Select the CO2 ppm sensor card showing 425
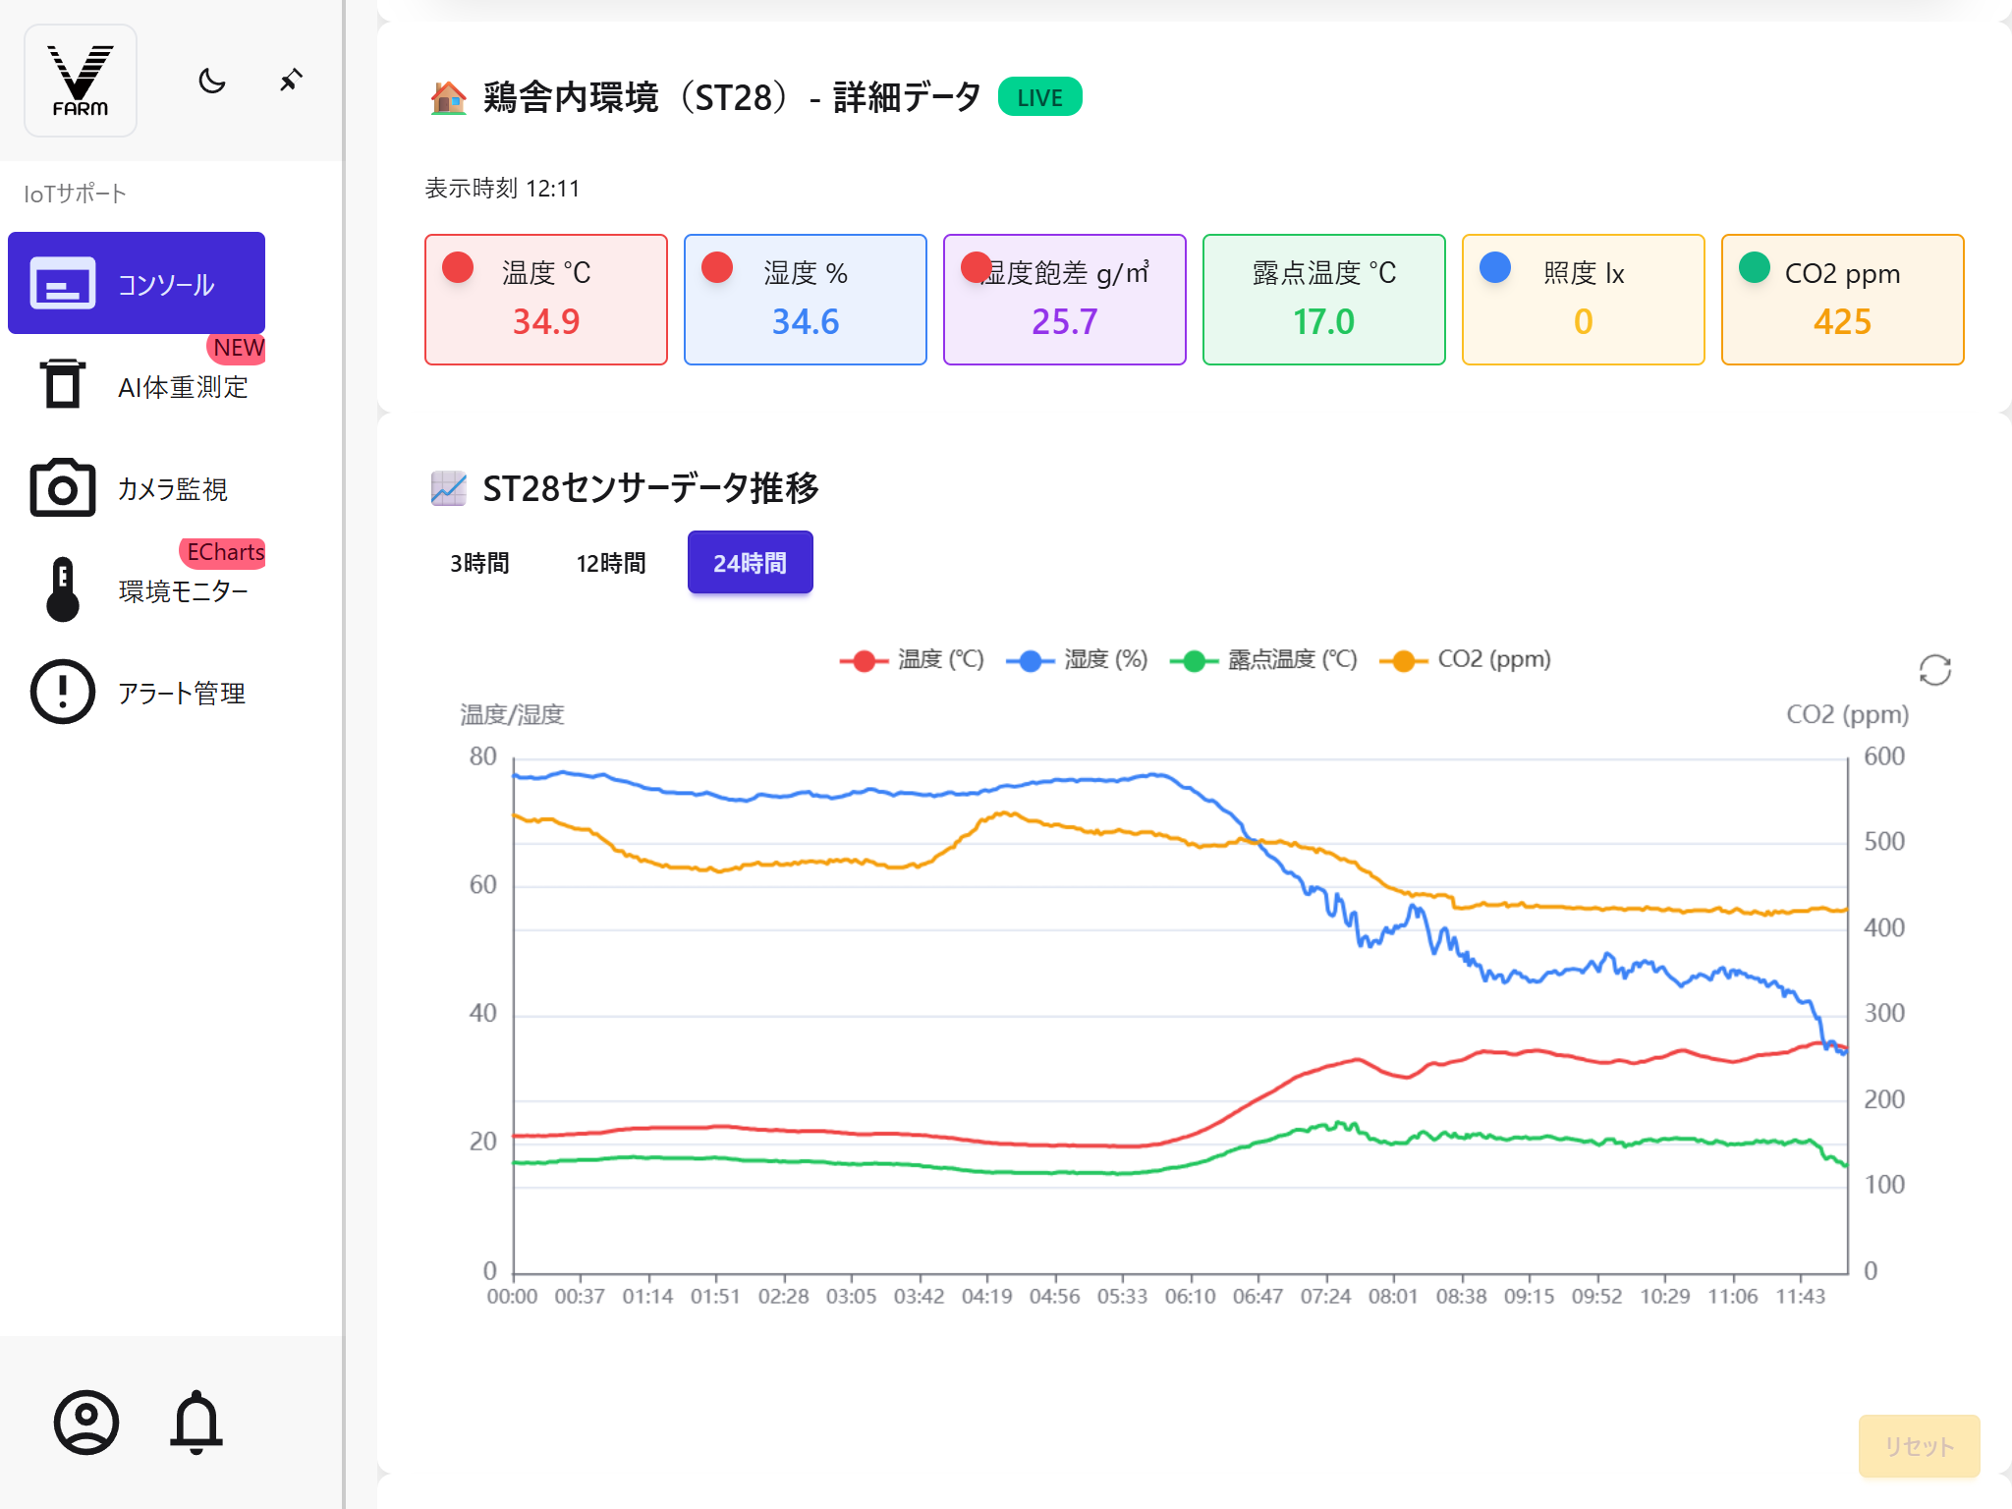 1842,299
